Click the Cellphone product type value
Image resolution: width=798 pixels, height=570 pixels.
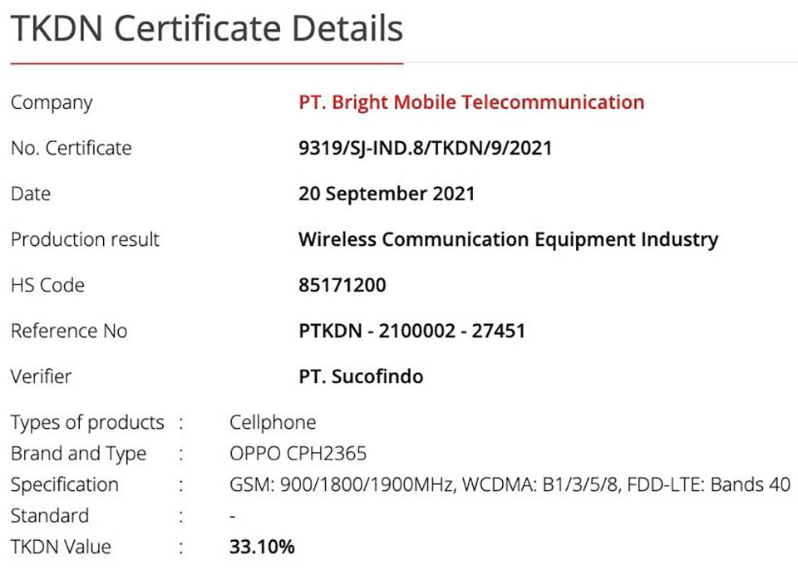273,422
